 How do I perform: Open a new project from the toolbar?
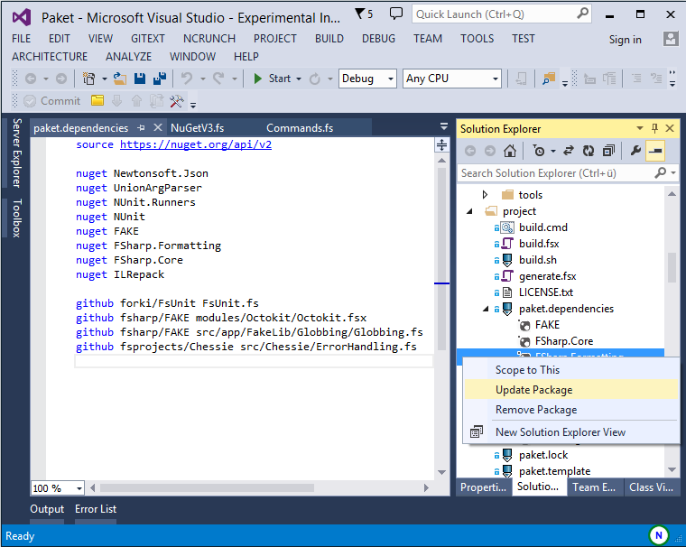pyautogui.click(x=88, y=79)
